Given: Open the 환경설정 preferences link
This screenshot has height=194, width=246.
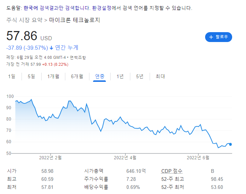Looking at the screenshot, I should 101,8.
